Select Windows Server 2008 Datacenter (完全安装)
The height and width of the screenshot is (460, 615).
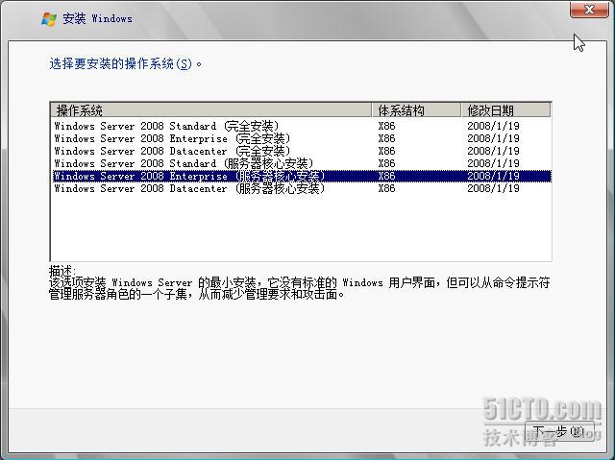[301, 151]
